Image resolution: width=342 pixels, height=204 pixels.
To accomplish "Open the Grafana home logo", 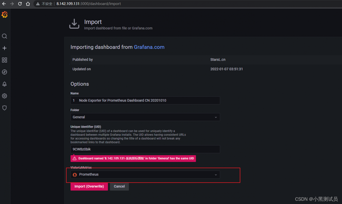I will coord(5,15).
